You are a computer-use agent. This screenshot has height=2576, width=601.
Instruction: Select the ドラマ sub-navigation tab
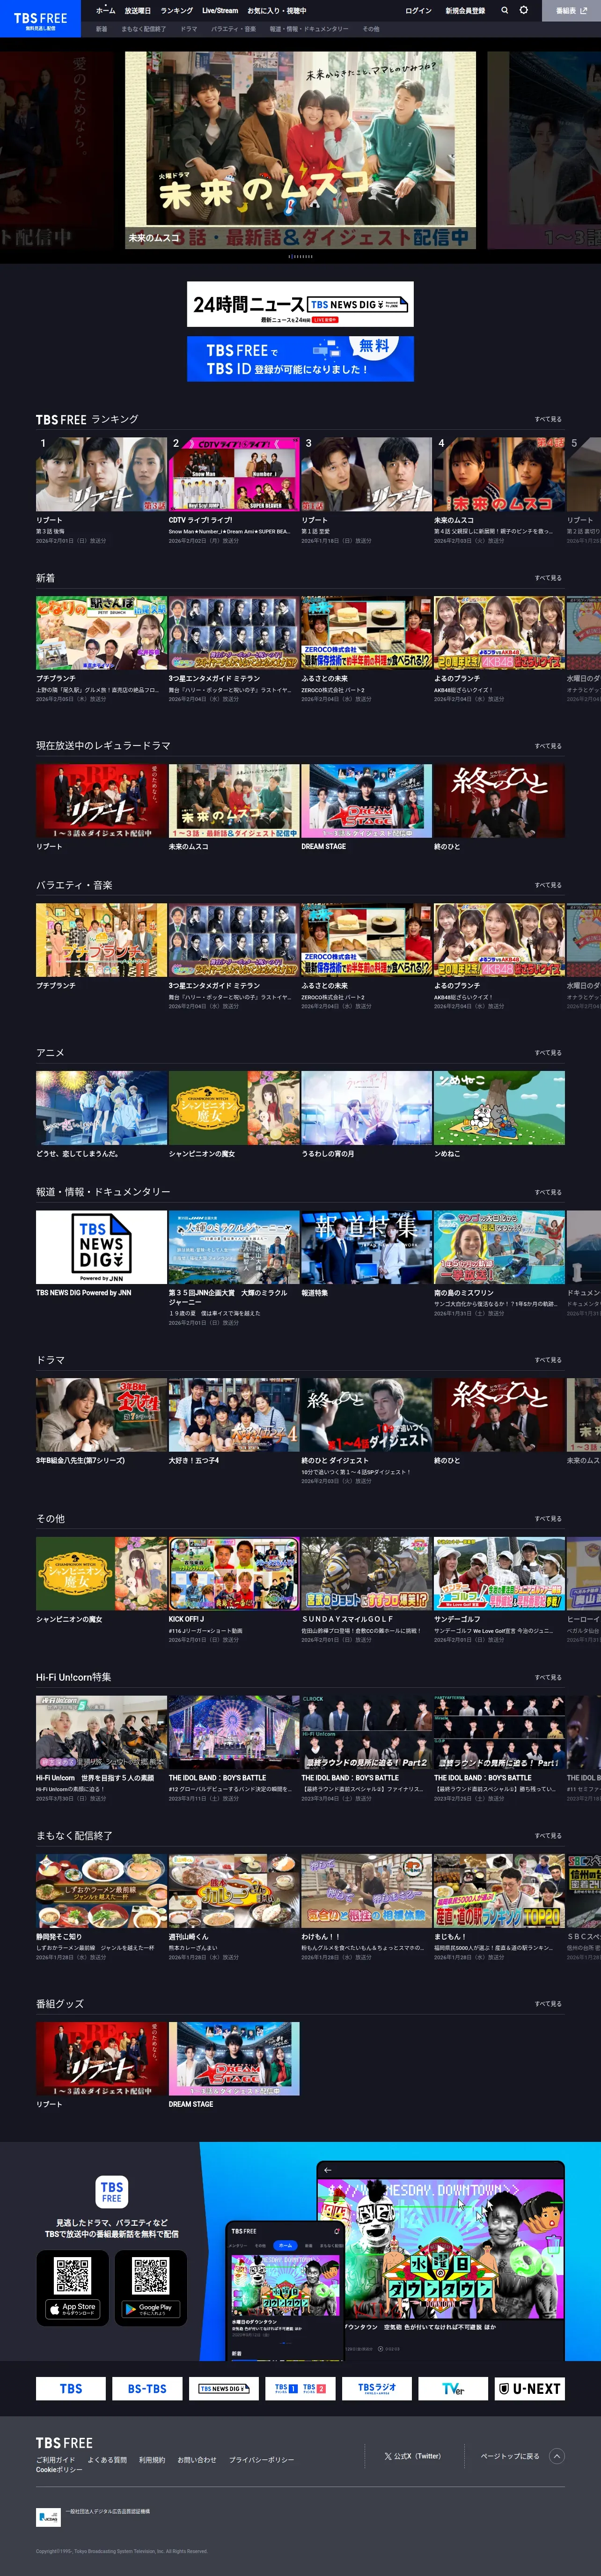coord(189,29)
